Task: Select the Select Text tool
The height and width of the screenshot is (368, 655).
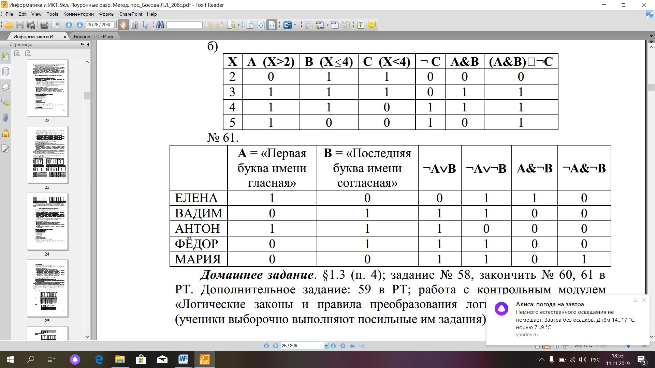Action: (x=134, y=25)
